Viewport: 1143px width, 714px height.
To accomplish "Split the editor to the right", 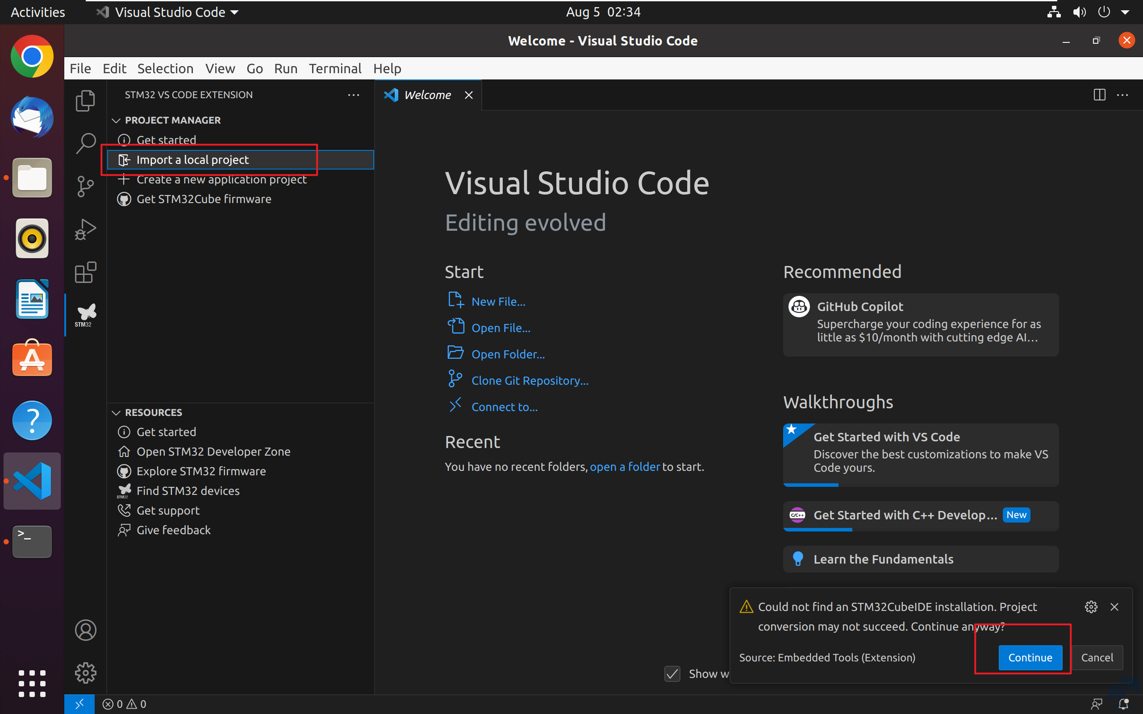I will (x=1099, y=95).
